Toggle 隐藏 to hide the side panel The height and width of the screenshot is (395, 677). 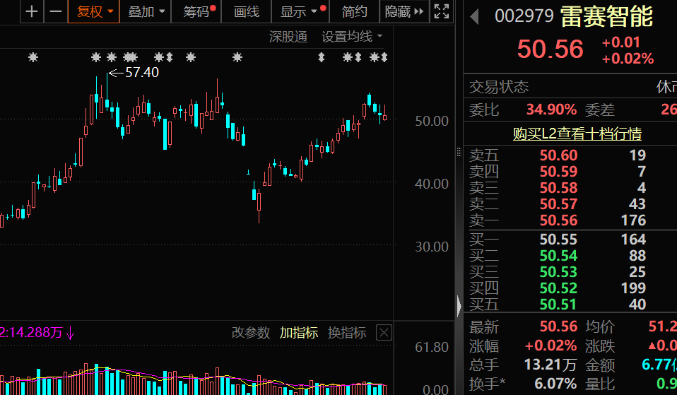point(404,11)
